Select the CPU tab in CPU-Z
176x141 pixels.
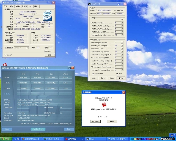(5, 6)
